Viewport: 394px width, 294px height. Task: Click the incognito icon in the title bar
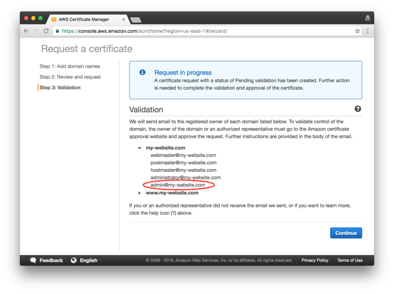[x=367, y=19]
